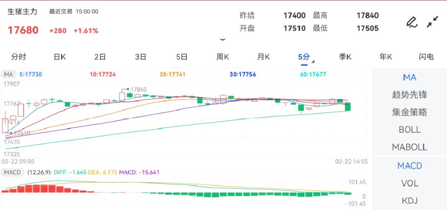The height and width of the screenshot is (210, 447).
Task: Click the MACD: -15.641 readout
Action: tap(139, 172)
